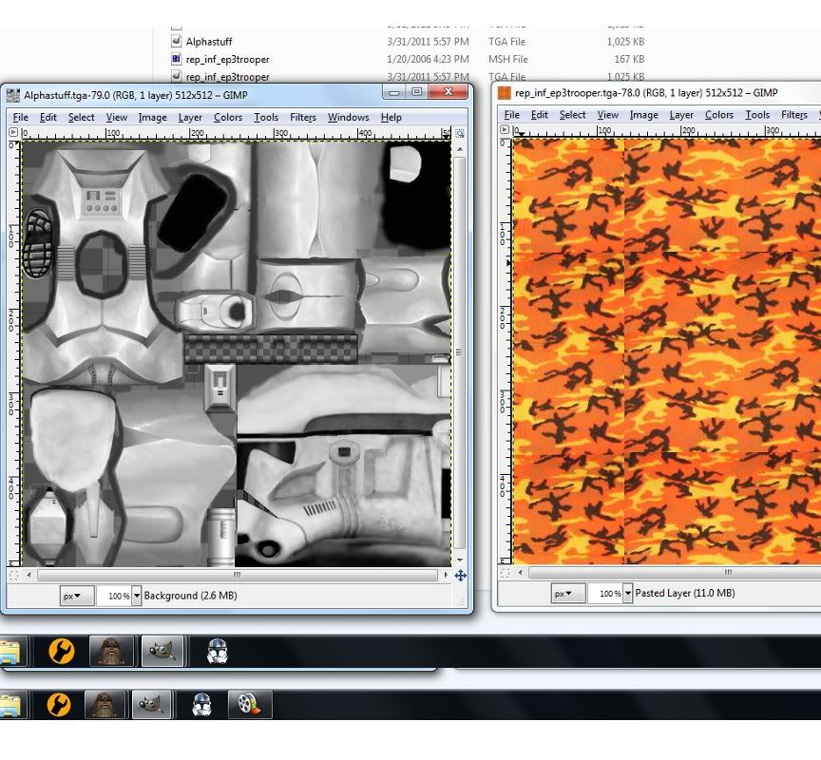
Task: Open the Help menu in the Alphastuff window
Action: [x=391, y=117]
